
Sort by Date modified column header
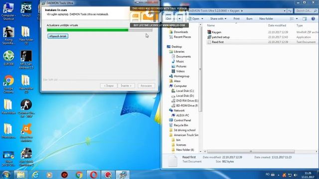pos(277,25)
